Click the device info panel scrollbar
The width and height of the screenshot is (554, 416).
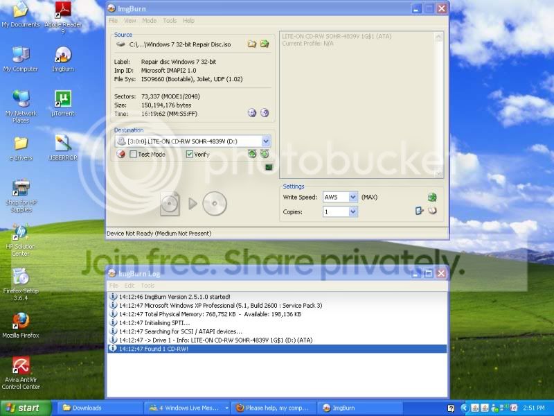coord(438,105)
